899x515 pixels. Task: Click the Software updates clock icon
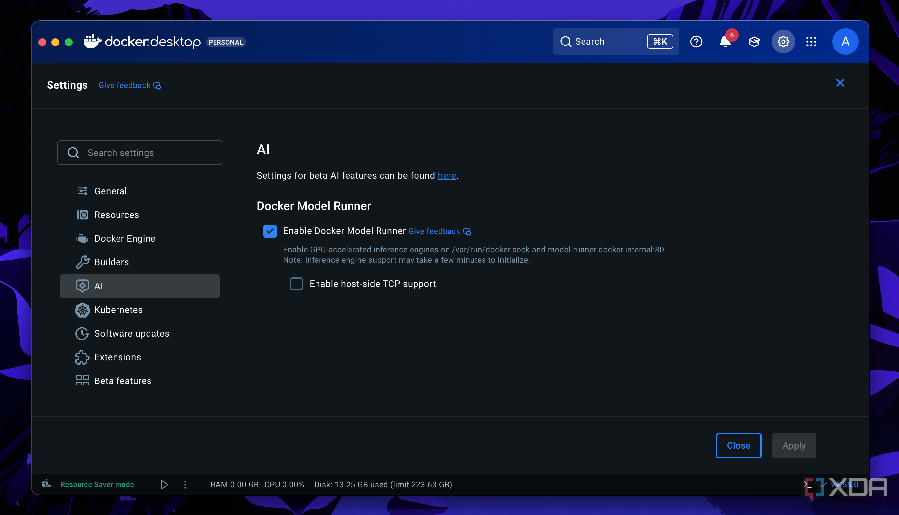coord(83,334)
